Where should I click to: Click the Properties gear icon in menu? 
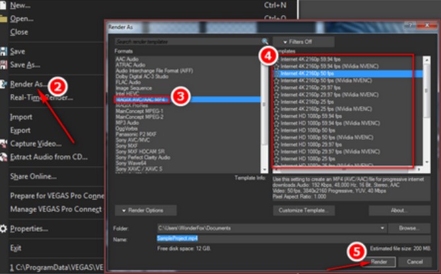point(4,229)
